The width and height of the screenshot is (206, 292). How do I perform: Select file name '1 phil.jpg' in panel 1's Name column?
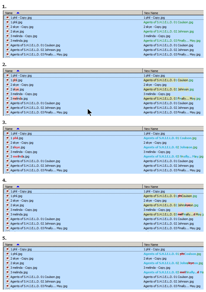[x=16, y=22]
